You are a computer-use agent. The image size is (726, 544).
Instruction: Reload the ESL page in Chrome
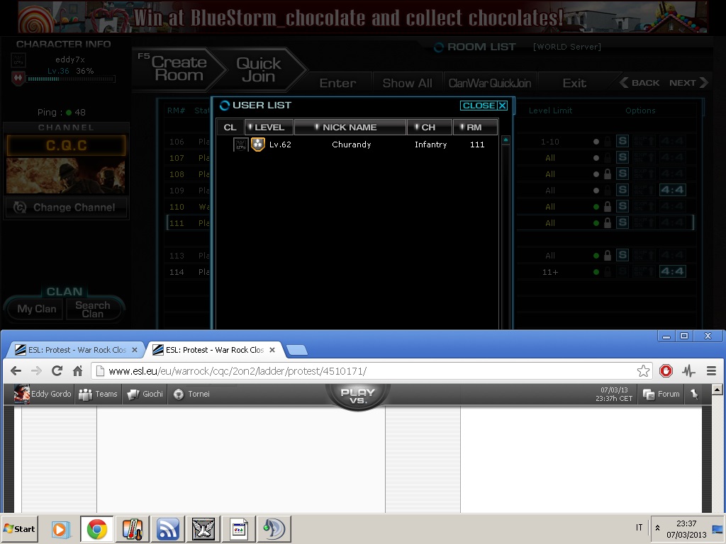coord(57,370)
